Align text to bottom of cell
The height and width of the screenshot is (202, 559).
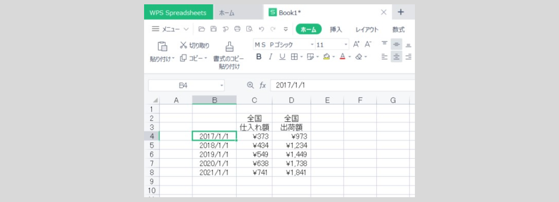coord(409,44)
